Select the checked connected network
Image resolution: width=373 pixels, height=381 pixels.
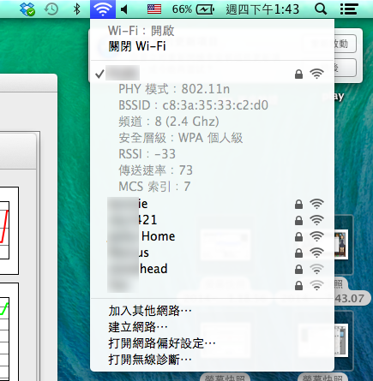tap(212, 74)
